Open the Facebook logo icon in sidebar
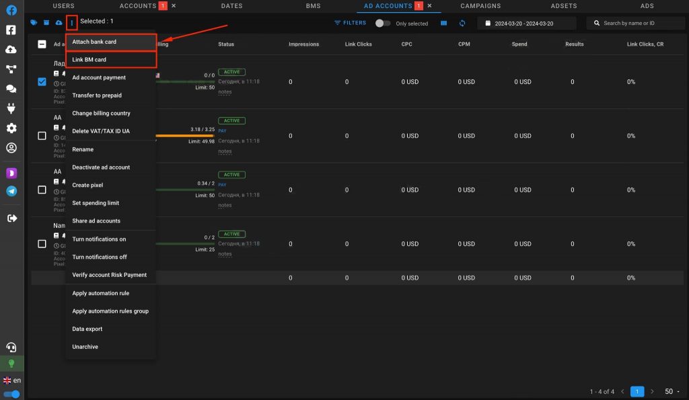The width and height of the screenshot is (689, 400). coord(11,10)
